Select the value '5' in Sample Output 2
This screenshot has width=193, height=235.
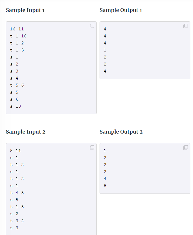click(105, 186)
